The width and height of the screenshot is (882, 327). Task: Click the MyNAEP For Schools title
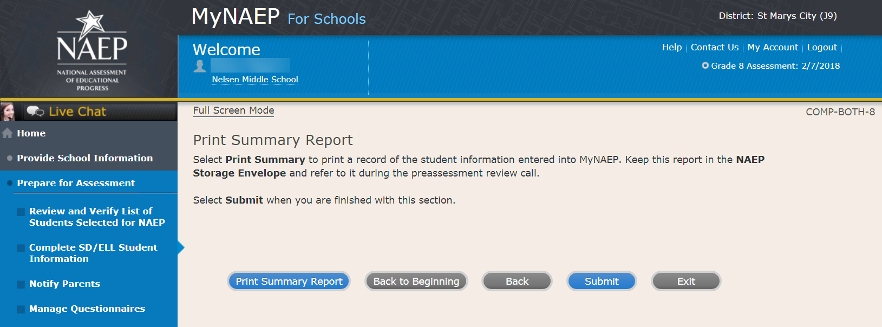(279, 17)
